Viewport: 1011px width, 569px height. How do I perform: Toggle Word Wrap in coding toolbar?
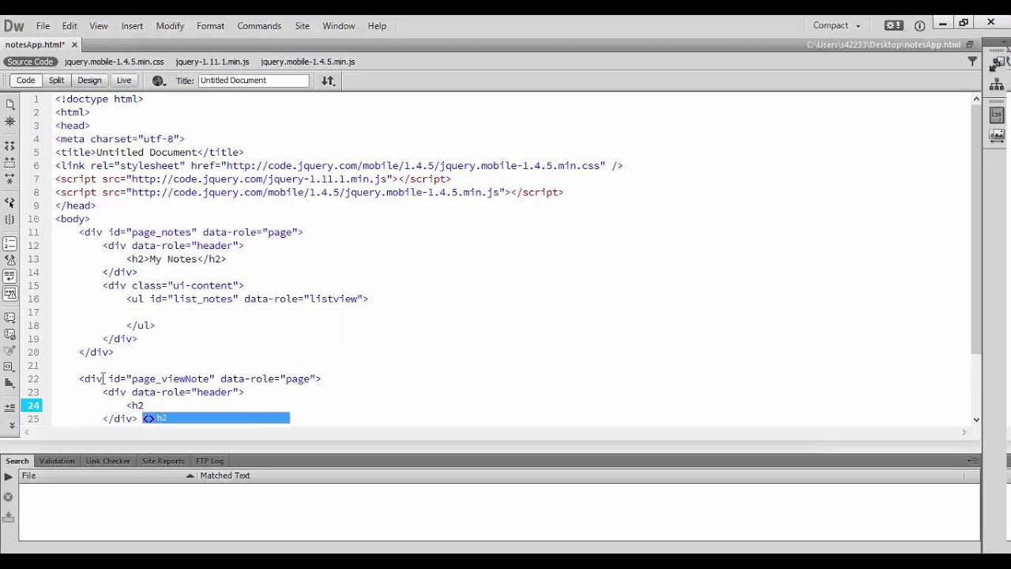click(9, 277)
